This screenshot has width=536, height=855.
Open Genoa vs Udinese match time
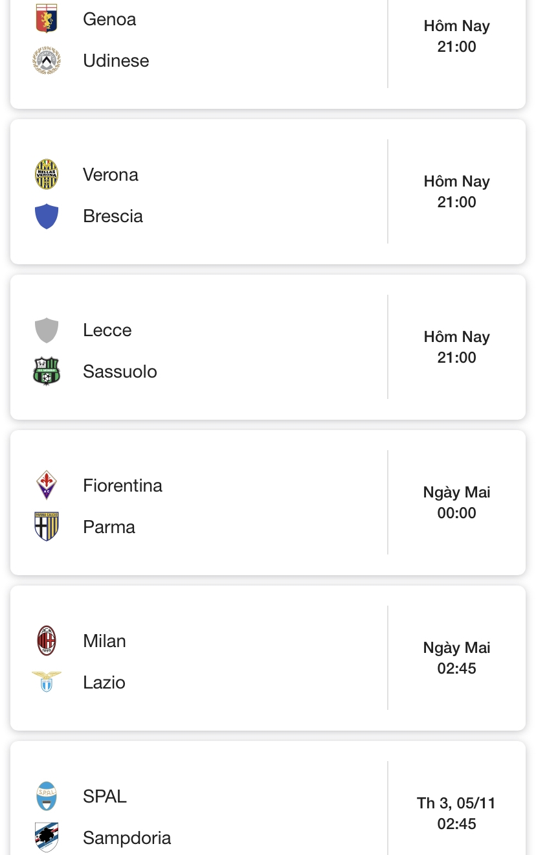pos(456,36)
